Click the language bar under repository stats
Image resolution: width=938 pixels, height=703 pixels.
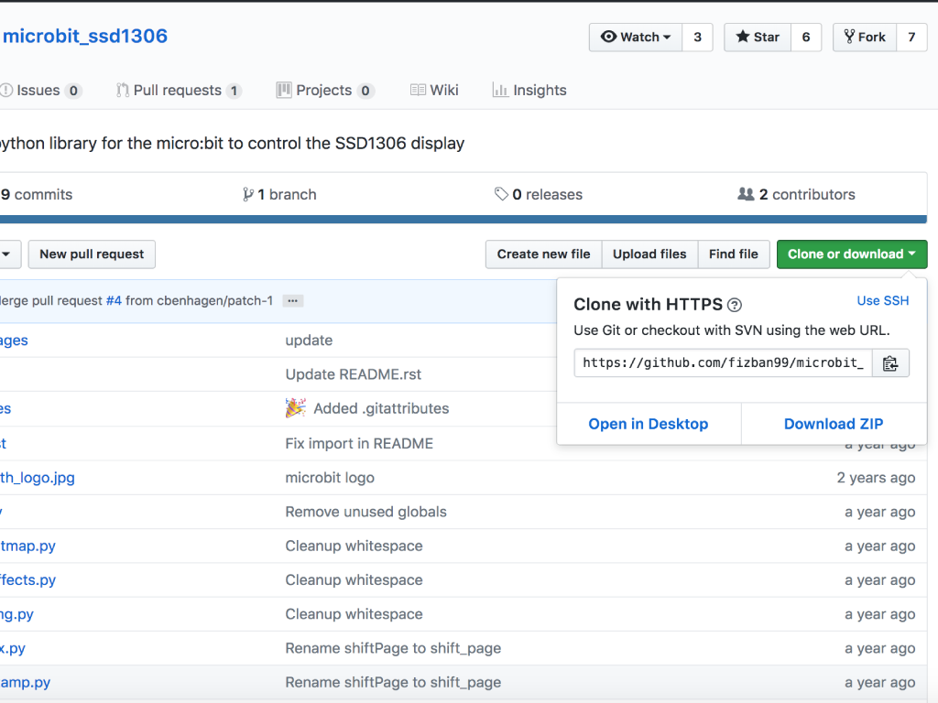(464, 220)
